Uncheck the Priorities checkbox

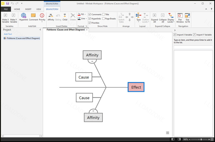(90, 23)
